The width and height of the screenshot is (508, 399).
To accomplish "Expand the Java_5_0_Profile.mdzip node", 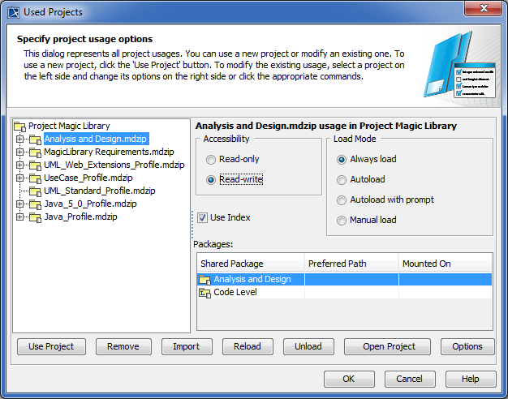I will tap(19, 204).
